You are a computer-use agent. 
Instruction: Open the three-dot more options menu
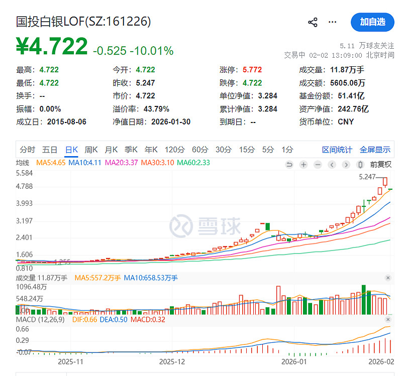(332, 22)
